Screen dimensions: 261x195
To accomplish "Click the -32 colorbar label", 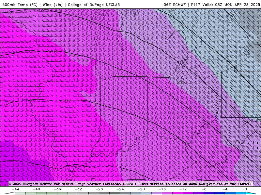I will click(x=78, y=189).
